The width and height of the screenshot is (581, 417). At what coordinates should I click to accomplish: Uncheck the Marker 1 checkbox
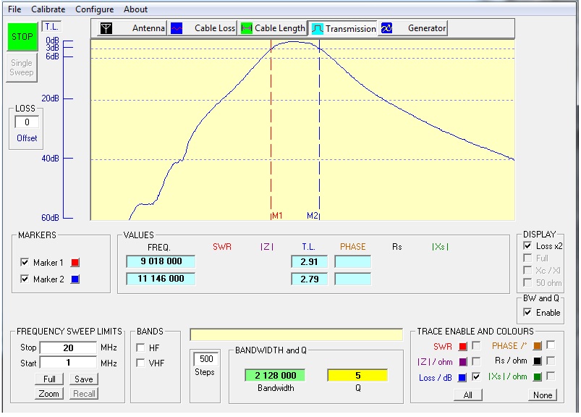click(x=25, y=262)
